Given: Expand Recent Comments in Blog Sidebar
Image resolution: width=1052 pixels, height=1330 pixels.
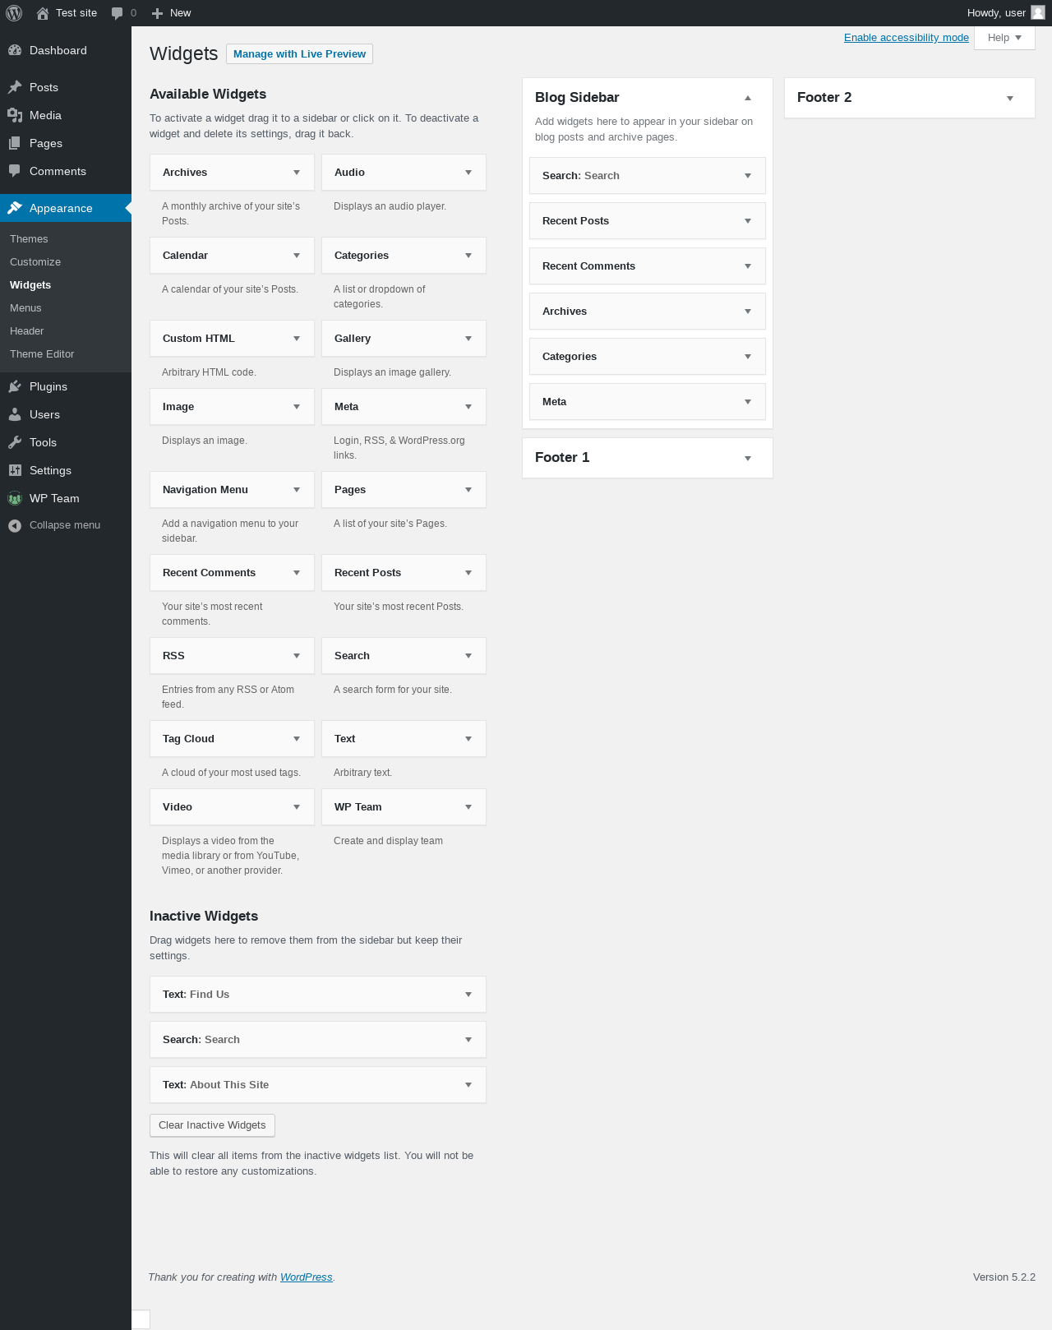Looking at the screenshot, I should pos(748,266).
